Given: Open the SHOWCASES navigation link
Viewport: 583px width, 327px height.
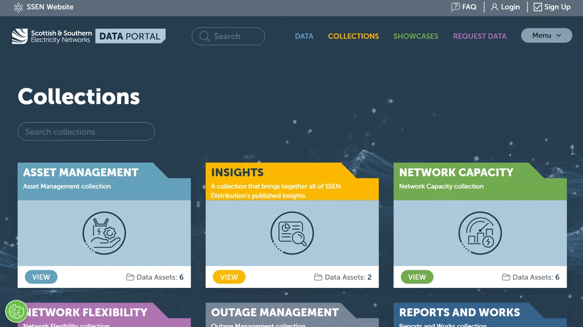Looking at the screenshot, I should pyautogui.click(x=415, y=36).
